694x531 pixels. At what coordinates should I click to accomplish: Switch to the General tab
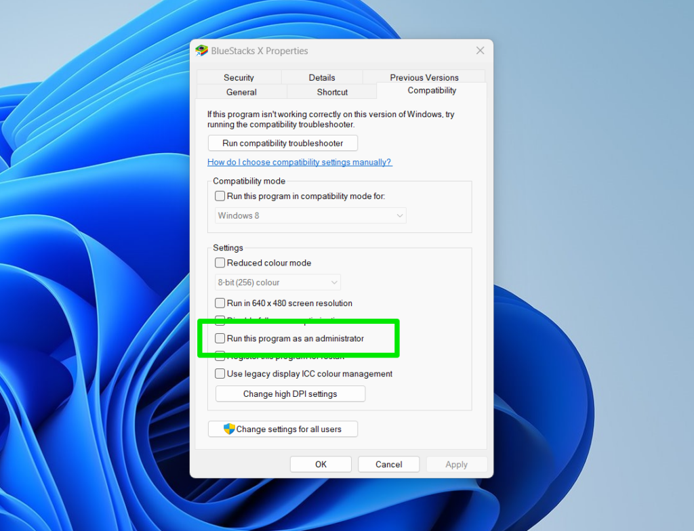[x=241, y=91]
